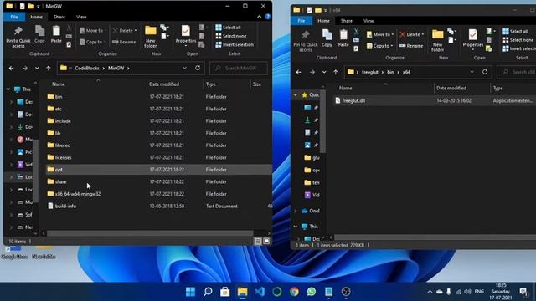536x301 pixels.
Task: Open Home tab in x64 window
Action: pos(323,21)
